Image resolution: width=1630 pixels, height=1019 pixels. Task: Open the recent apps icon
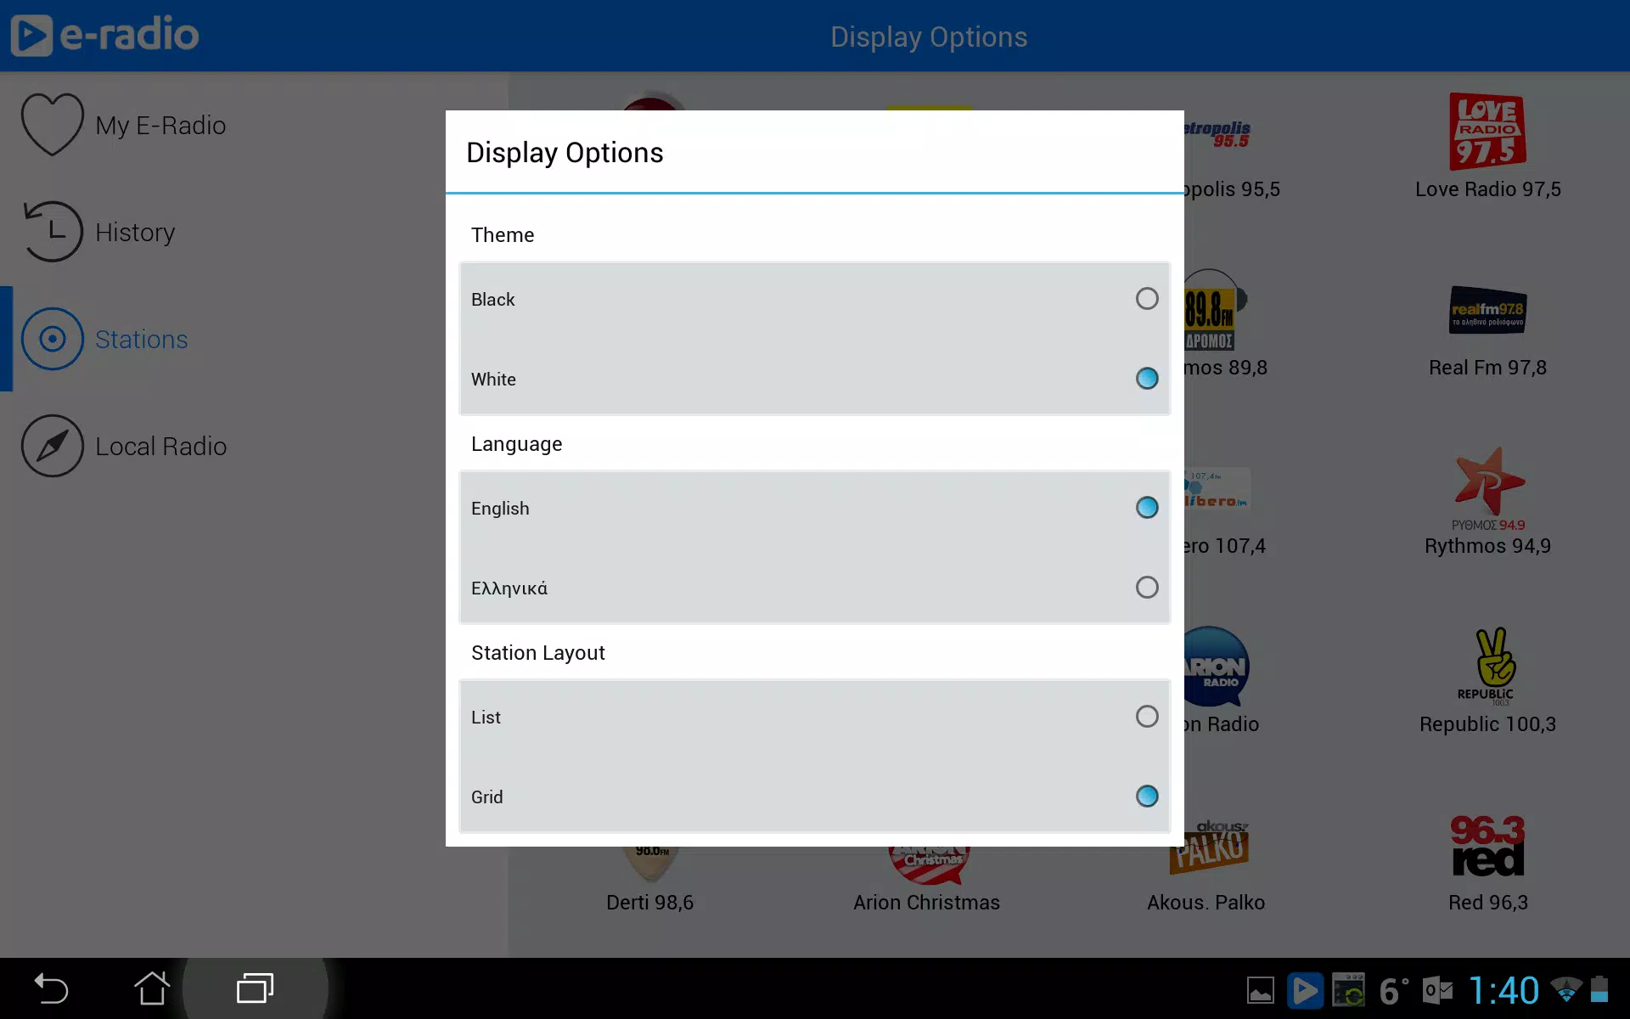(255, 988)
